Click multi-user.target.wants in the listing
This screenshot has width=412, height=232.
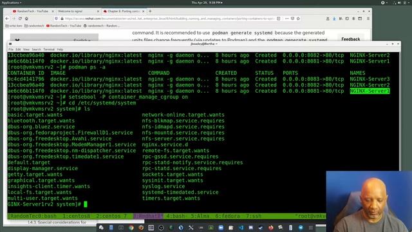[x=42, y=198]
